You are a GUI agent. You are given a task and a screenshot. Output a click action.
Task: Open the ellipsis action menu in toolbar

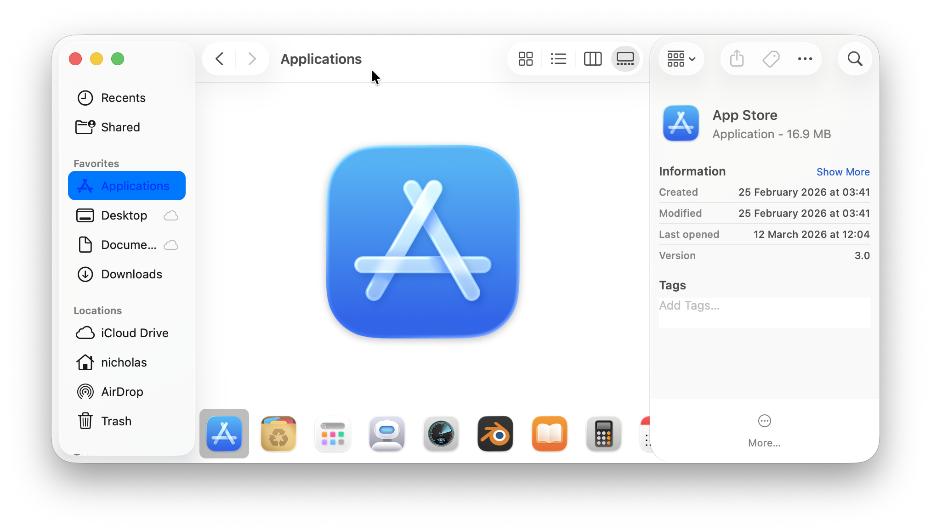pos(805,59)
